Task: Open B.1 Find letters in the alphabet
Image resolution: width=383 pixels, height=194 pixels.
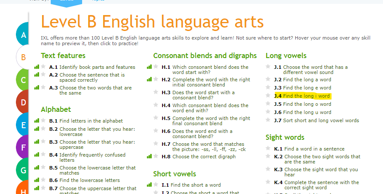Action: point(91,121)
